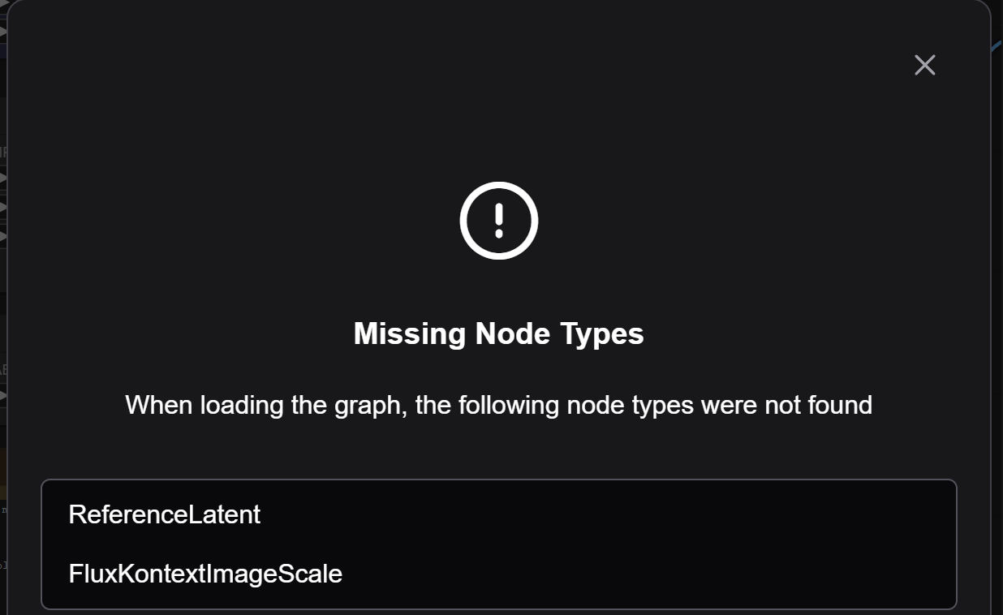1003x615 pixels.
Task: Click the brown image thumbnail behind the dialog
Action: [x=3, y=473]
